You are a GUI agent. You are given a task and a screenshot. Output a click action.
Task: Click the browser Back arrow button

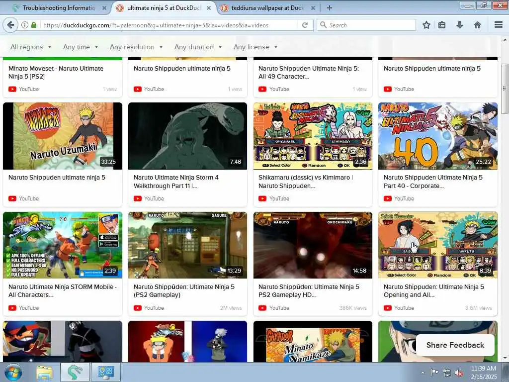pos(10,25)
